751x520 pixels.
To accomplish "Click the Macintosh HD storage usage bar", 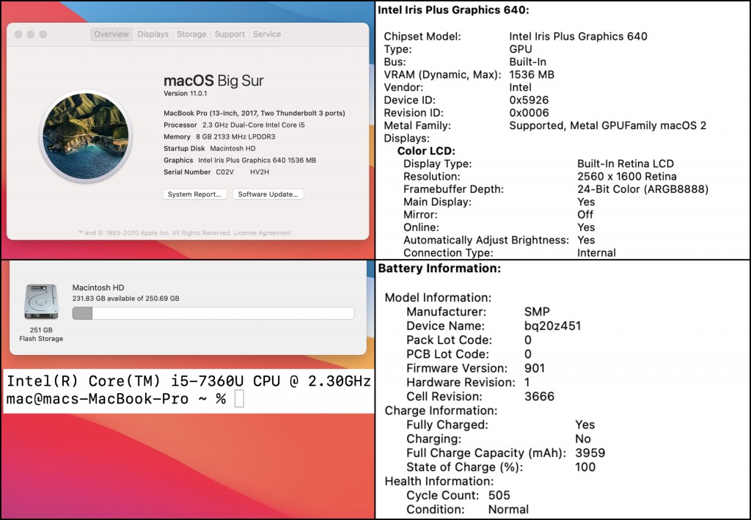I will click(x=213, y=313).
